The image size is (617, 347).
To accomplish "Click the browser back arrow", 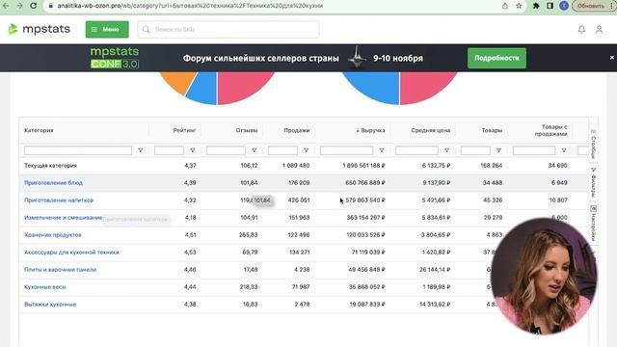I will pos(6,6).
